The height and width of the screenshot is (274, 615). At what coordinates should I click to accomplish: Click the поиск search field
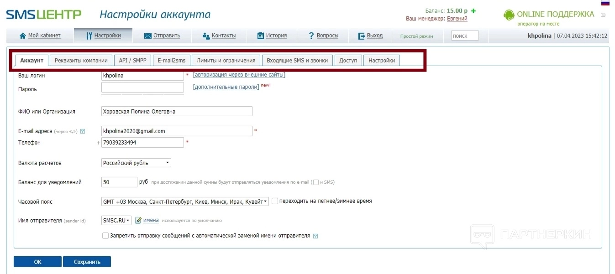pyautogui.click(x=465, y=36)
